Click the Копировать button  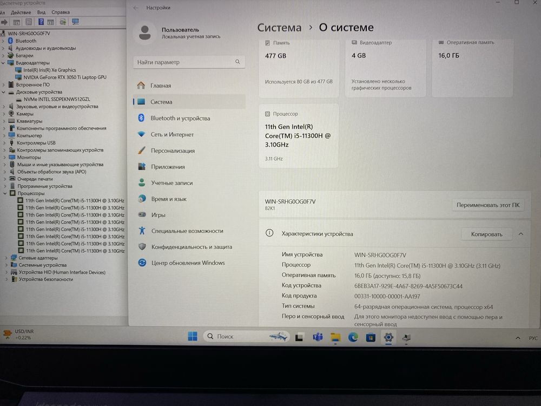(486, 234)
